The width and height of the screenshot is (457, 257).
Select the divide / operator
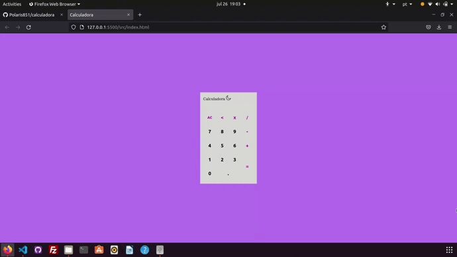(247, 118)
